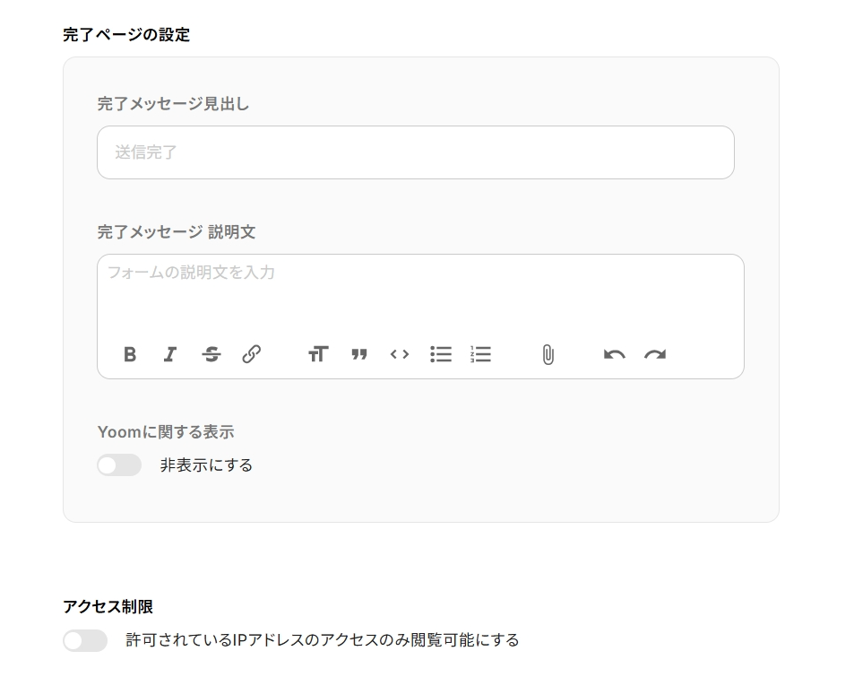Click the 許可されているIPアドレス label text
The width and height of the screenshot is (854, 677).
(x=323, y=640)
